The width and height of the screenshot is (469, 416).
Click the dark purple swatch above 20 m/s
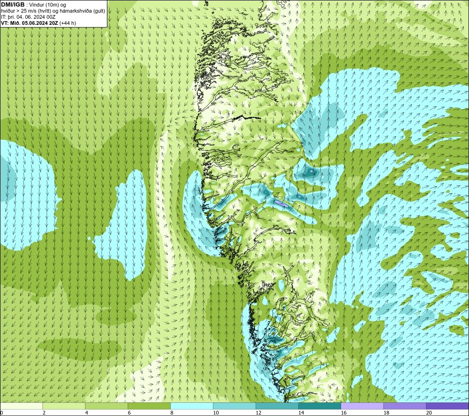(447, 406)
